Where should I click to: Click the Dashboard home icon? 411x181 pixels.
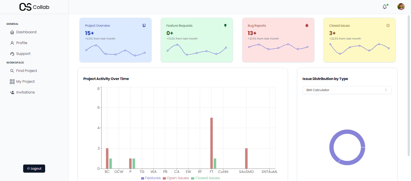tap(12, 32)
